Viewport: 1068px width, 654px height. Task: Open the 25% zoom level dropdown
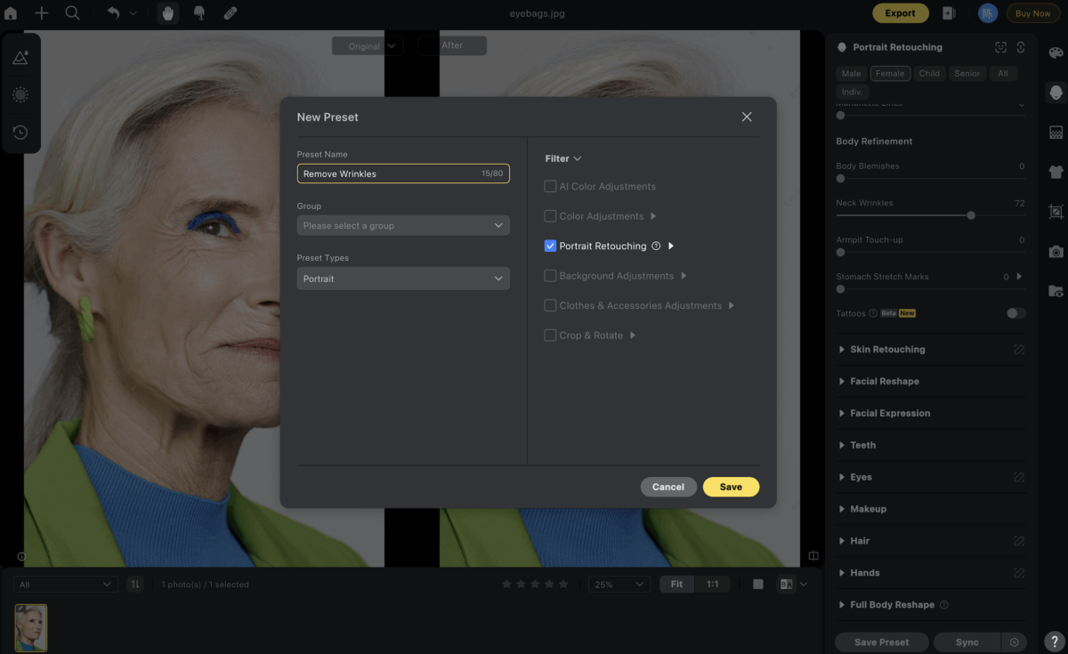coord(619,585)
